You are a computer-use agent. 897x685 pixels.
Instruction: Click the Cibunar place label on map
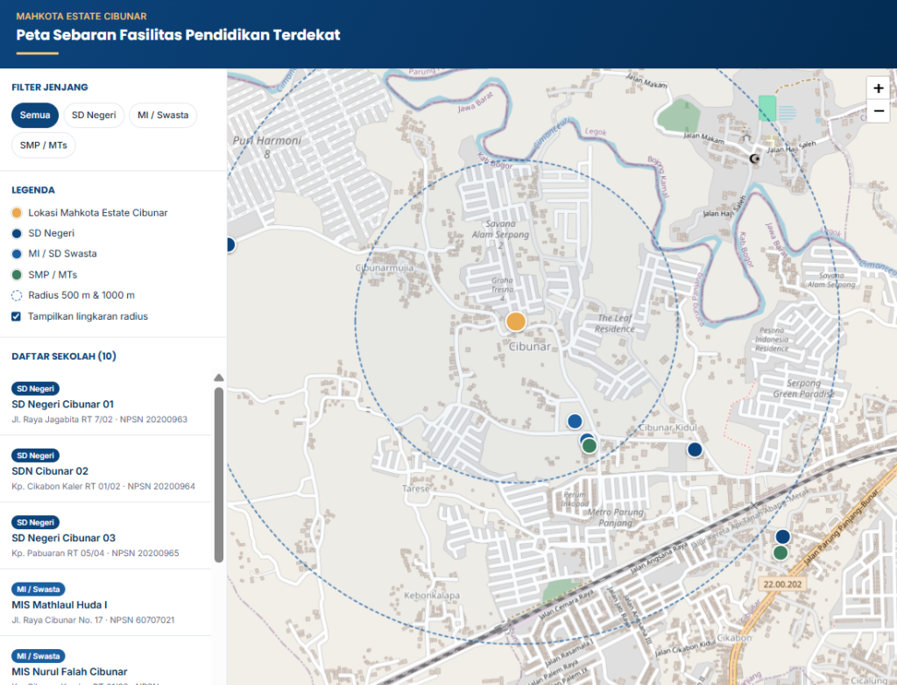pos(530,346)
